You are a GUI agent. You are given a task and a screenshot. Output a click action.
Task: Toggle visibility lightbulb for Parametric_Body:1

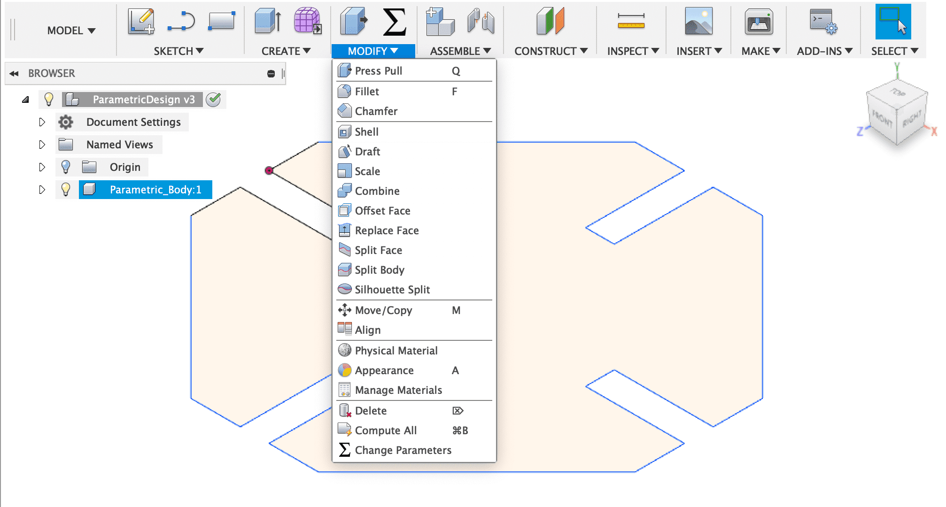pyautogui.click(x=66, y=190)
